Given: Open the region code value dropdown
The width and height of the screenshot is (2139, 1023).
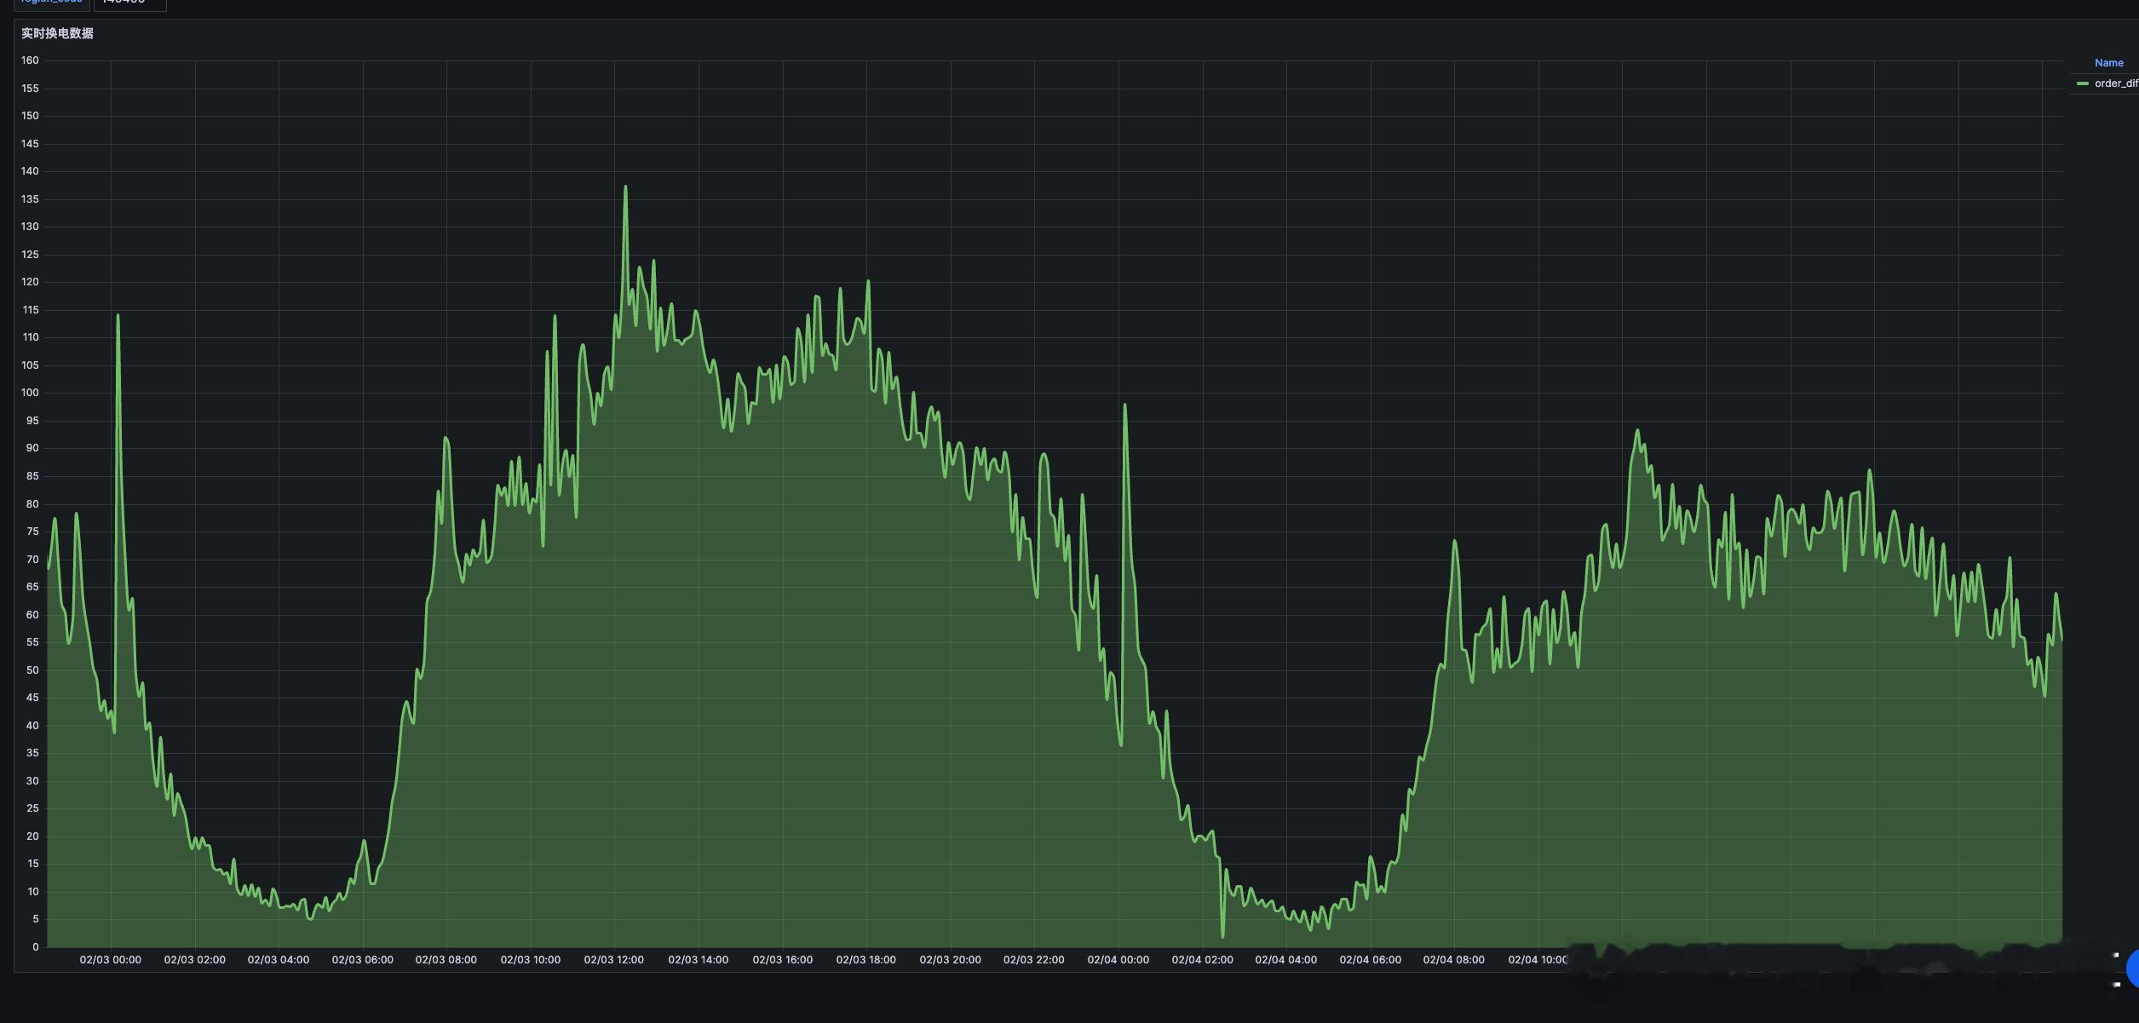Looking at the screenshot, I should click(x=129, y=3).
